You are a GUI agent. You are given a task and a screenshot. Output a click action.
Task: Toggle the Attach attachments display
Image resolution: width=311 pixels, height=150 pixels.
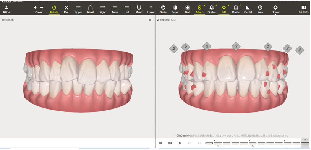tap(199, 9)
